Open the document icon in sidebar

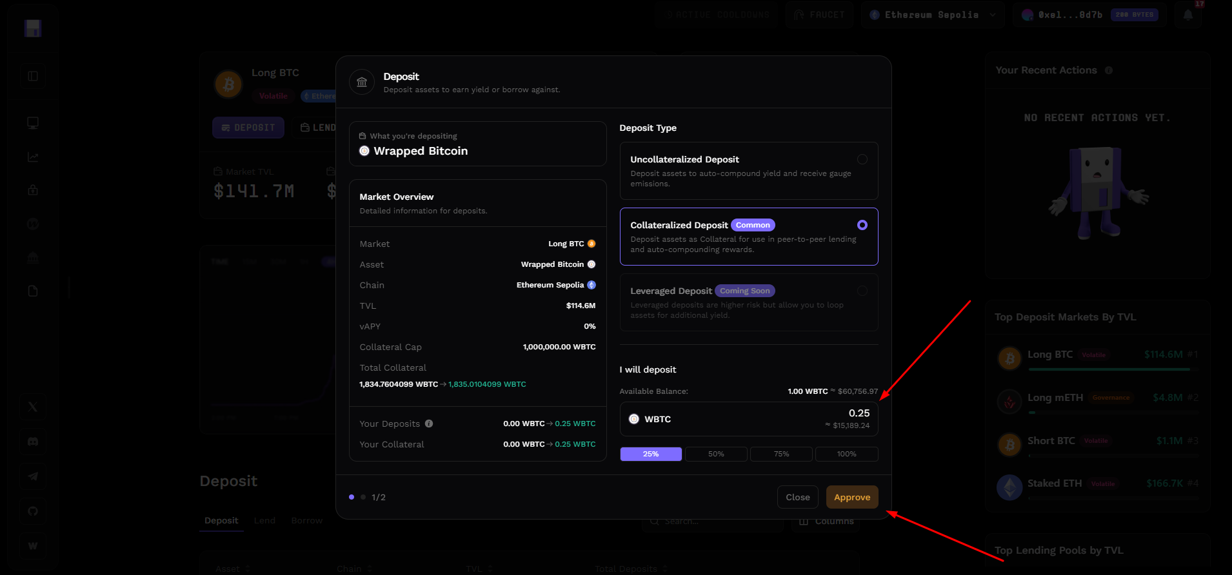click(x=33, y=291)
